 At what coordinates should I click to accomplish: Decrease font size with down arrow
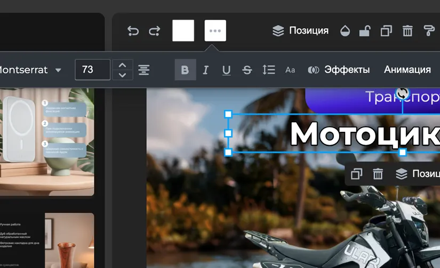click(123, 75)
